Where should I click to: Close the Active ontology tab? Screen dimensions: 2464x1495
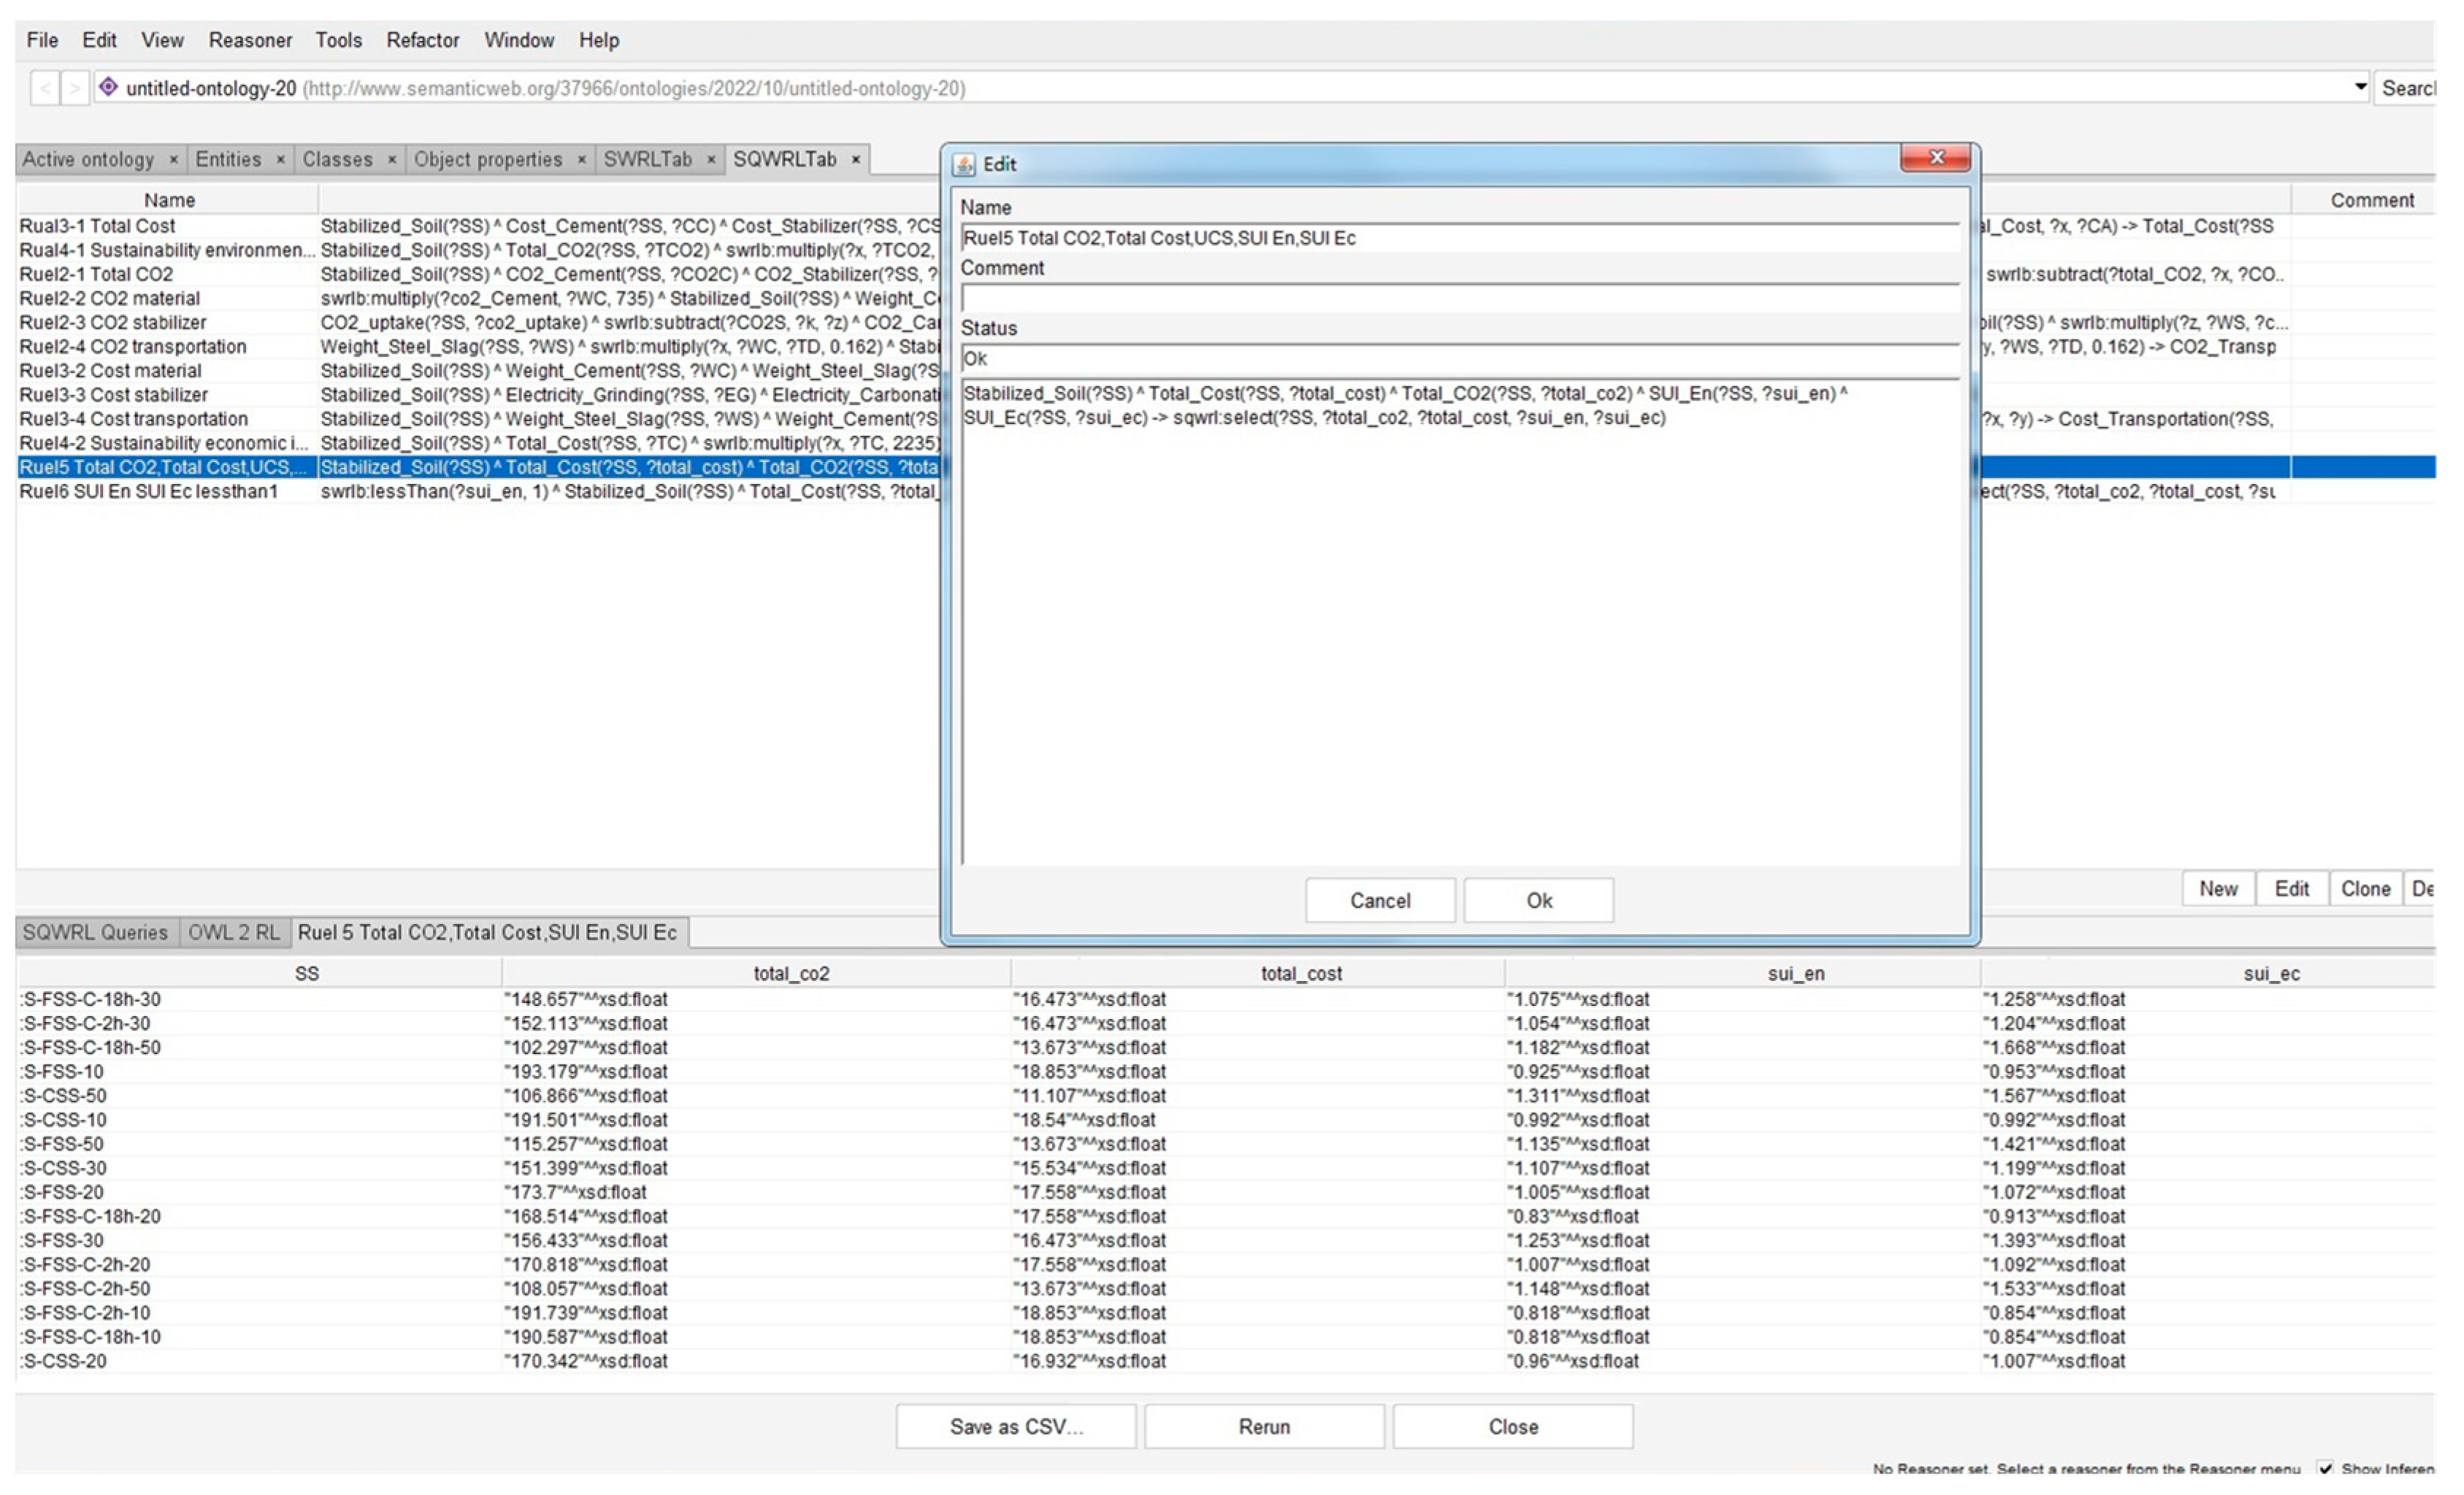click(173, 160)
